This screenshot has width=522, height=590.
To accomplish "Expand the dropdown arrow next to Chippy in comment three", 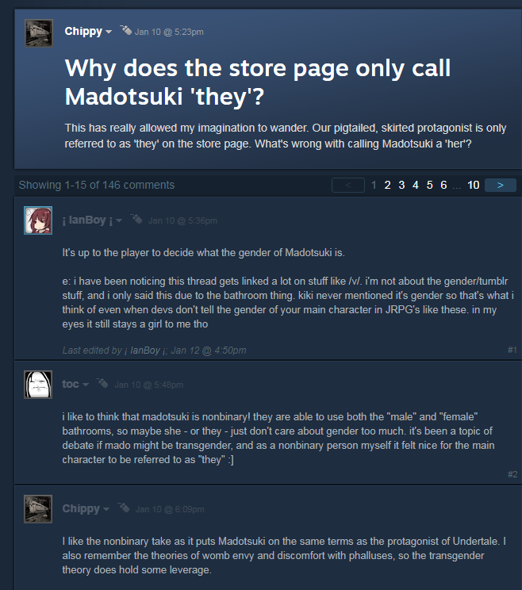I will coord(106,509).
